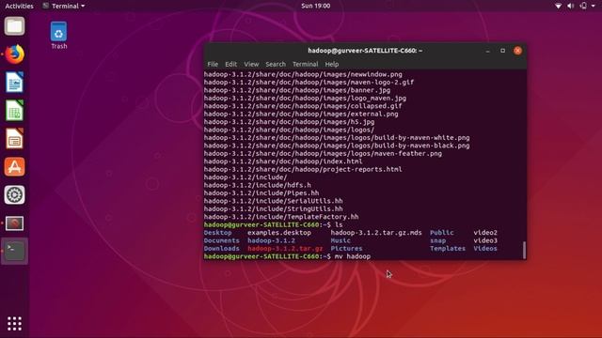This screenshot has height=338, width=602.
Task: Click the volume icon in top bar
Action: click(571, 6)
